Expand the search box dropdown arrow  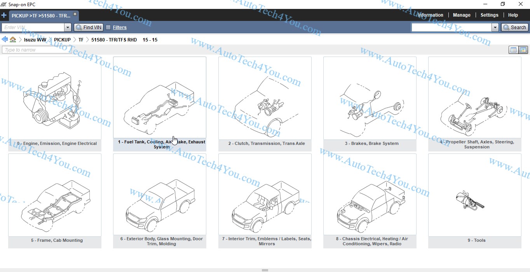point(495,28)
